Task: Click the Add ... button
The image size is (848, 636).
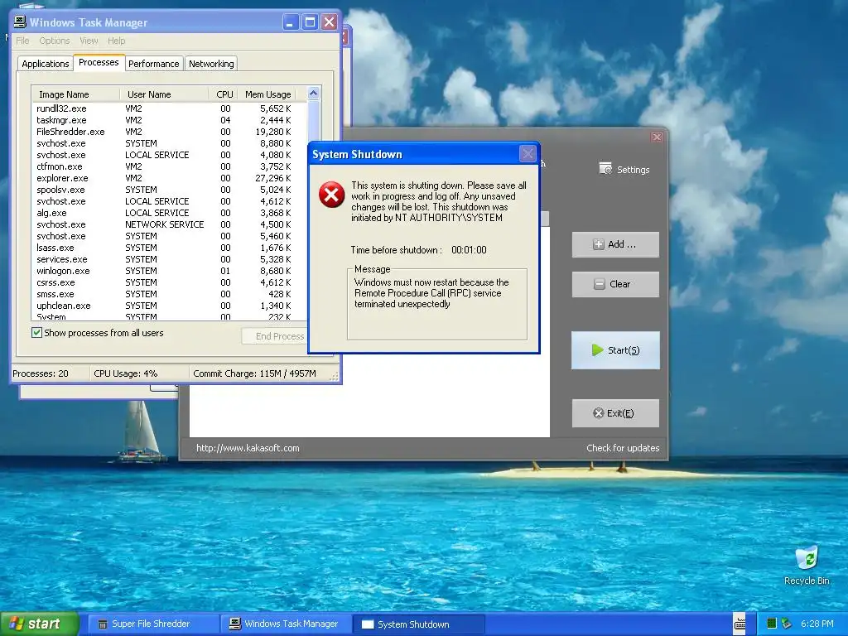Action: pos(615,244)
